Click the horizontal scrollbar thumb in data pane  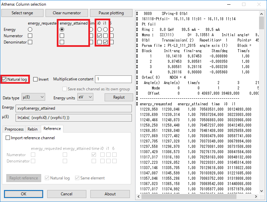pyautogui.click(x=189, y=197)
